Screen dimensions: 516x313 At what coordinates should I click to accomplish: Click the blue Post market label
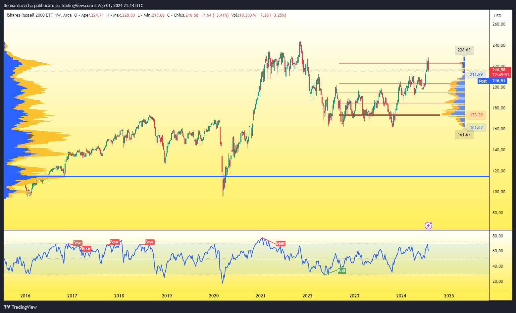[483, 81]
